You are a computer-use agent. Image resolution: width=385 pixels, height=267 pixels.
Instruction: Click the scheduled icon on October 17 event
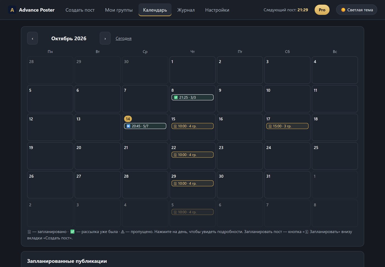(270, 126)
